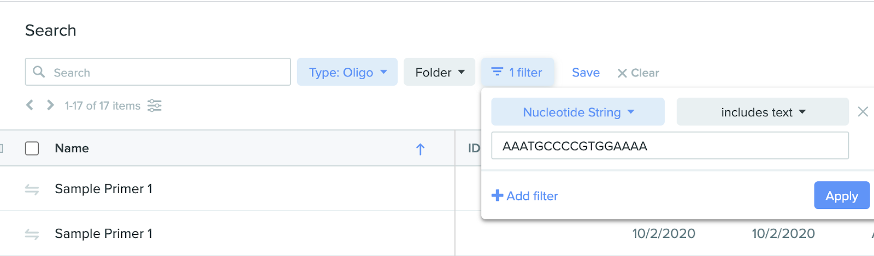Viewport: 874px width, 256px height.
Task: Save the current search
Action: tap(586, 73)
